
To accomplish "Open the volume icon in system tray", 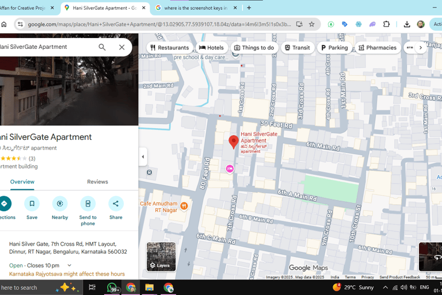I will (403, 288).
